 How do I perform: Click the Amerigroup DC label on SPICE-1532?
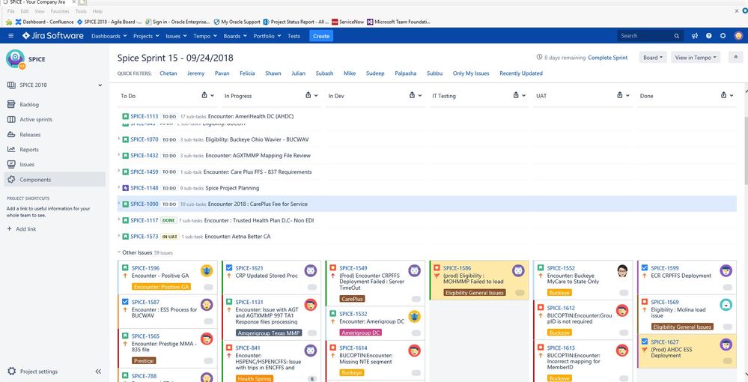(x=361, y=333)
